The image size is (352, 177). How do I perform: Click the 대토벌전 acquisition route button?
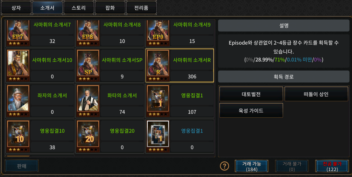251,94
